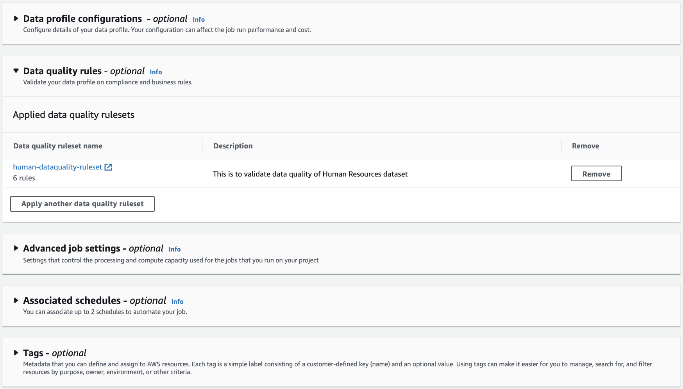Click external link icon next to ruleset name
This screenshot has height=389, width=683.
(108, 167)
